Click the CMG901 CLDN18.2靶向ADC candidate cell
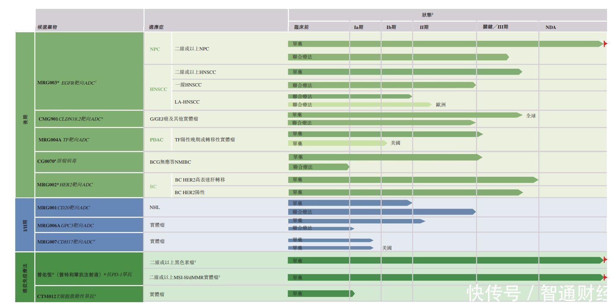 click(x=71, y=119)
